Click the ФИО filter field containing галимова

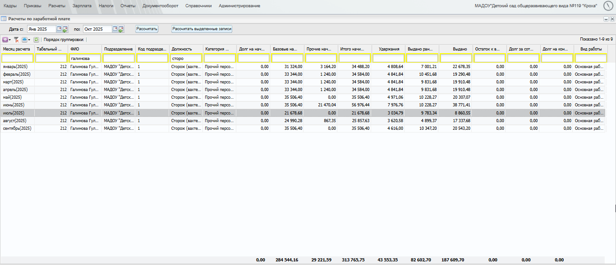(x=85, y=59)
